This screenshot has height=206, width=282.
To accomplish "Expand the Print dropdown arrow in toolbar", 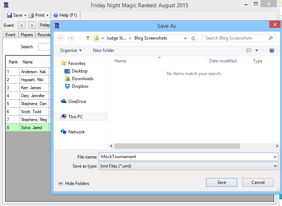I will (47, 16).
